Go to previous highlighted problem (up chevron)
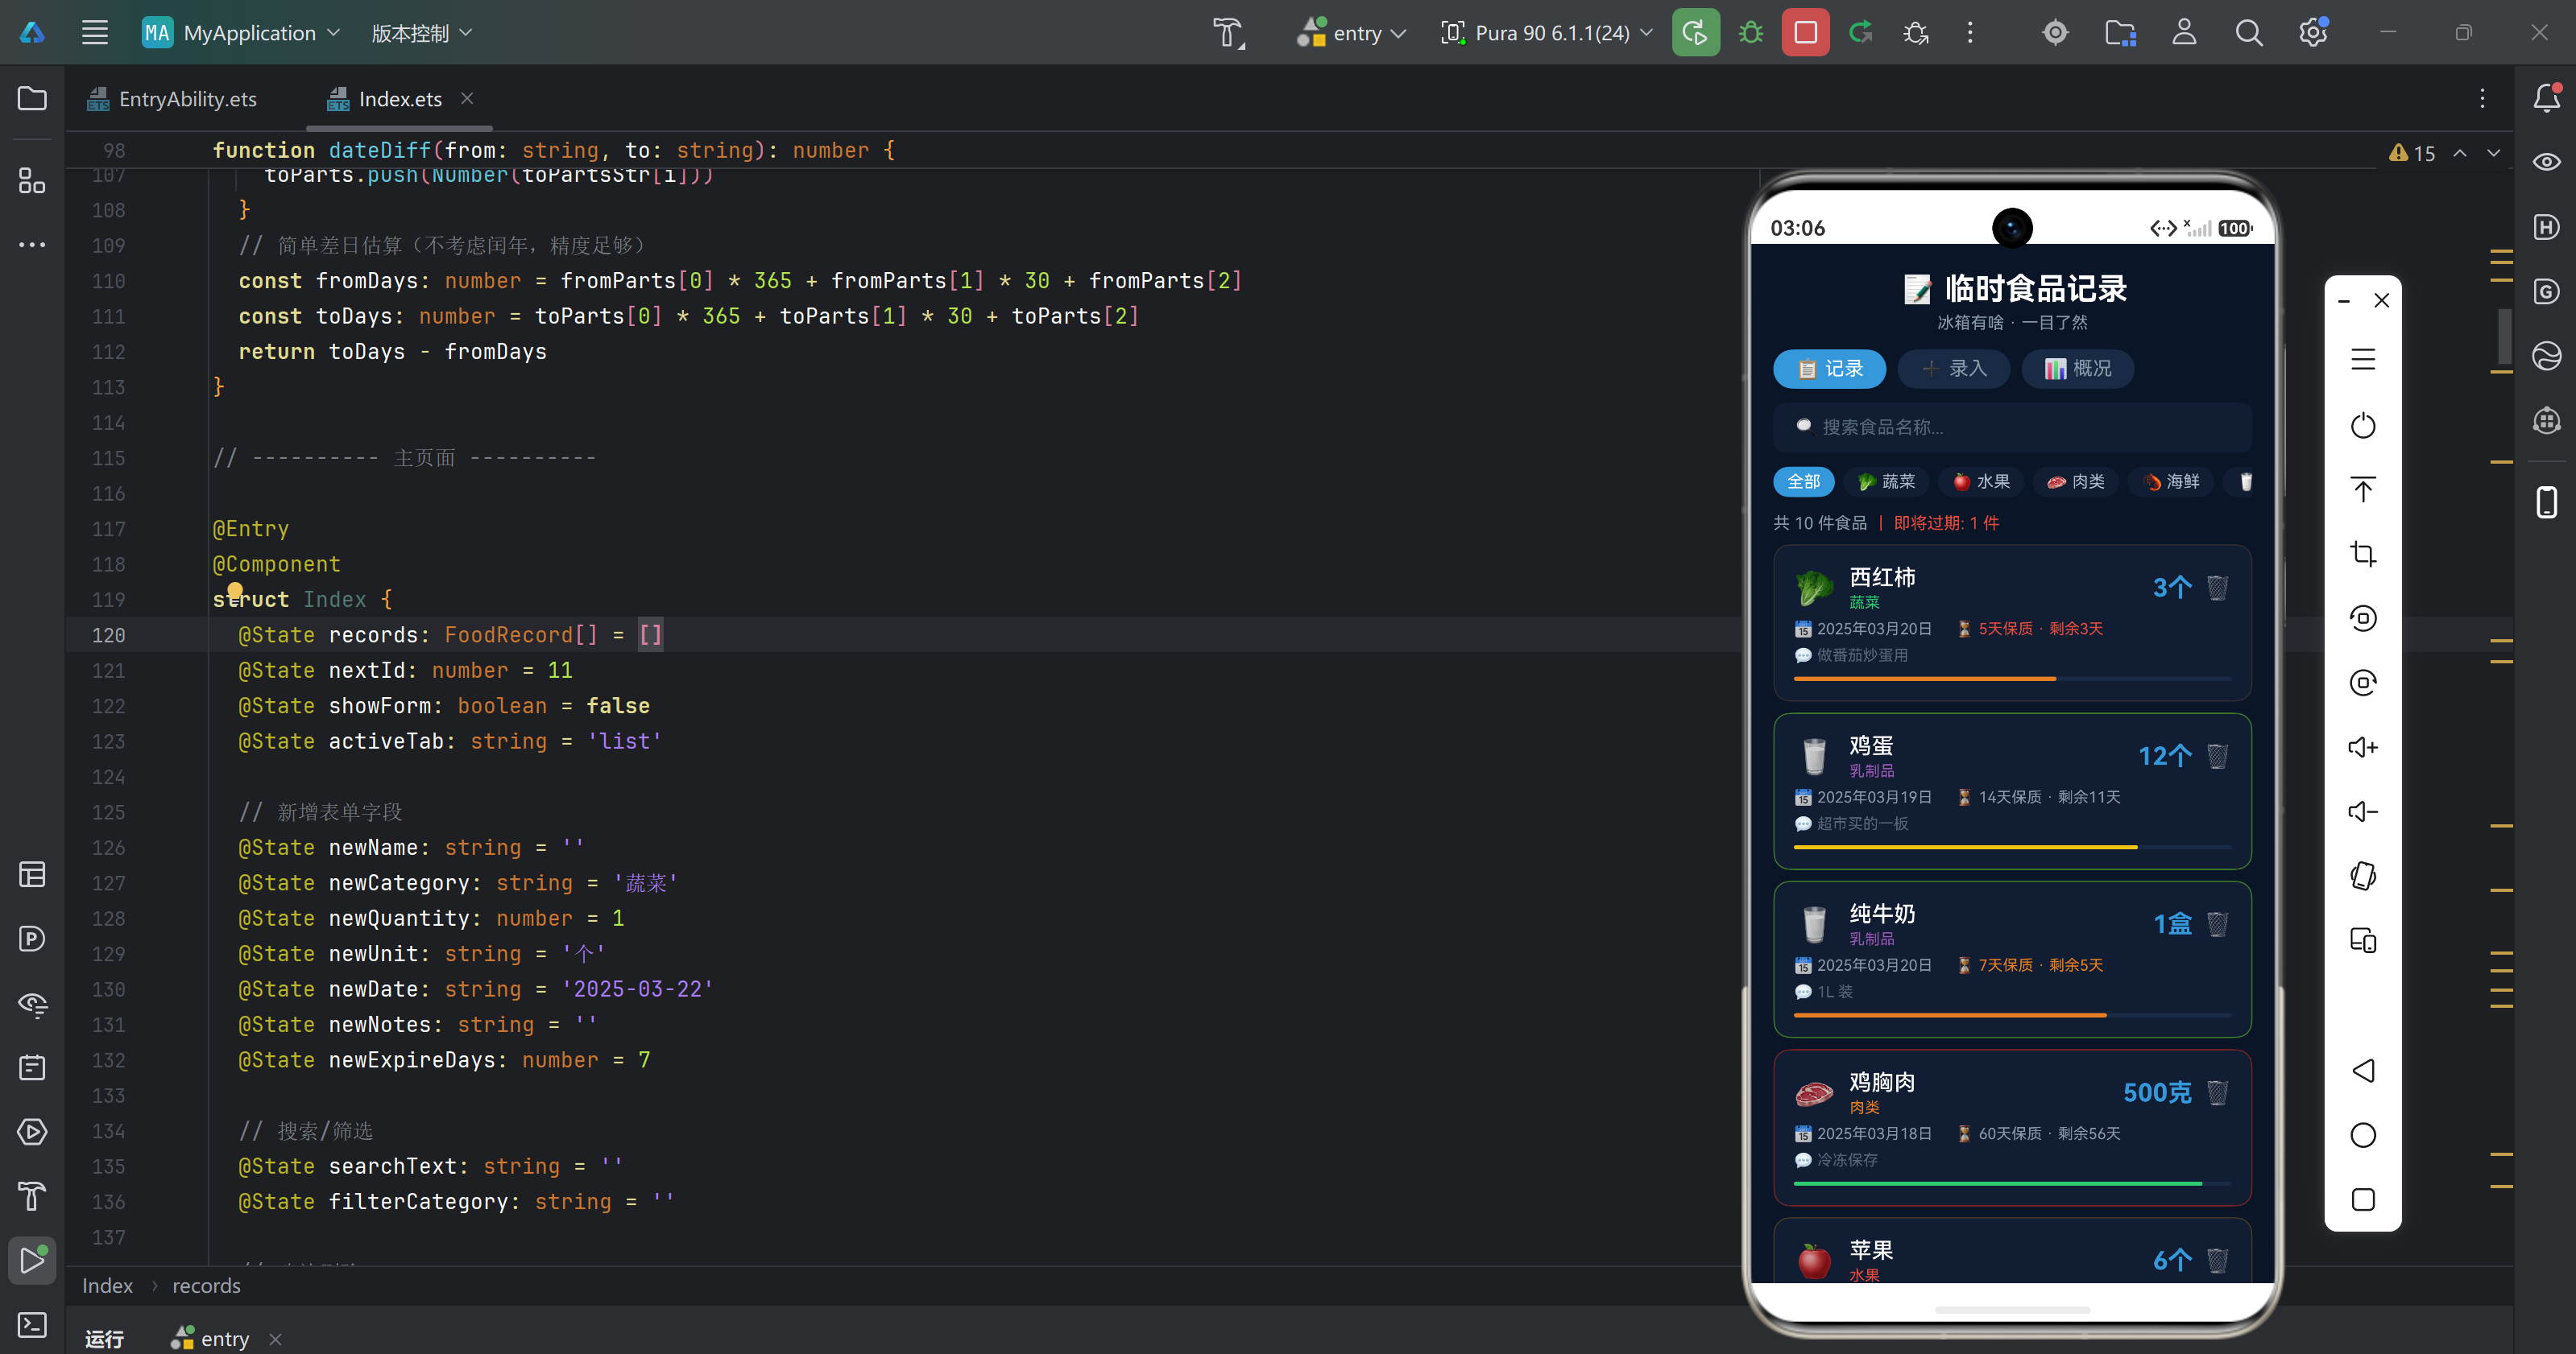Image resolution: width=2576 pixels, height=1354 pixels. point(2460,153)
